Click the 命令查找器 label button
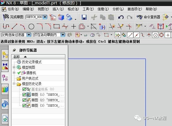Screen dimensions: 172x126 point(152,17)
